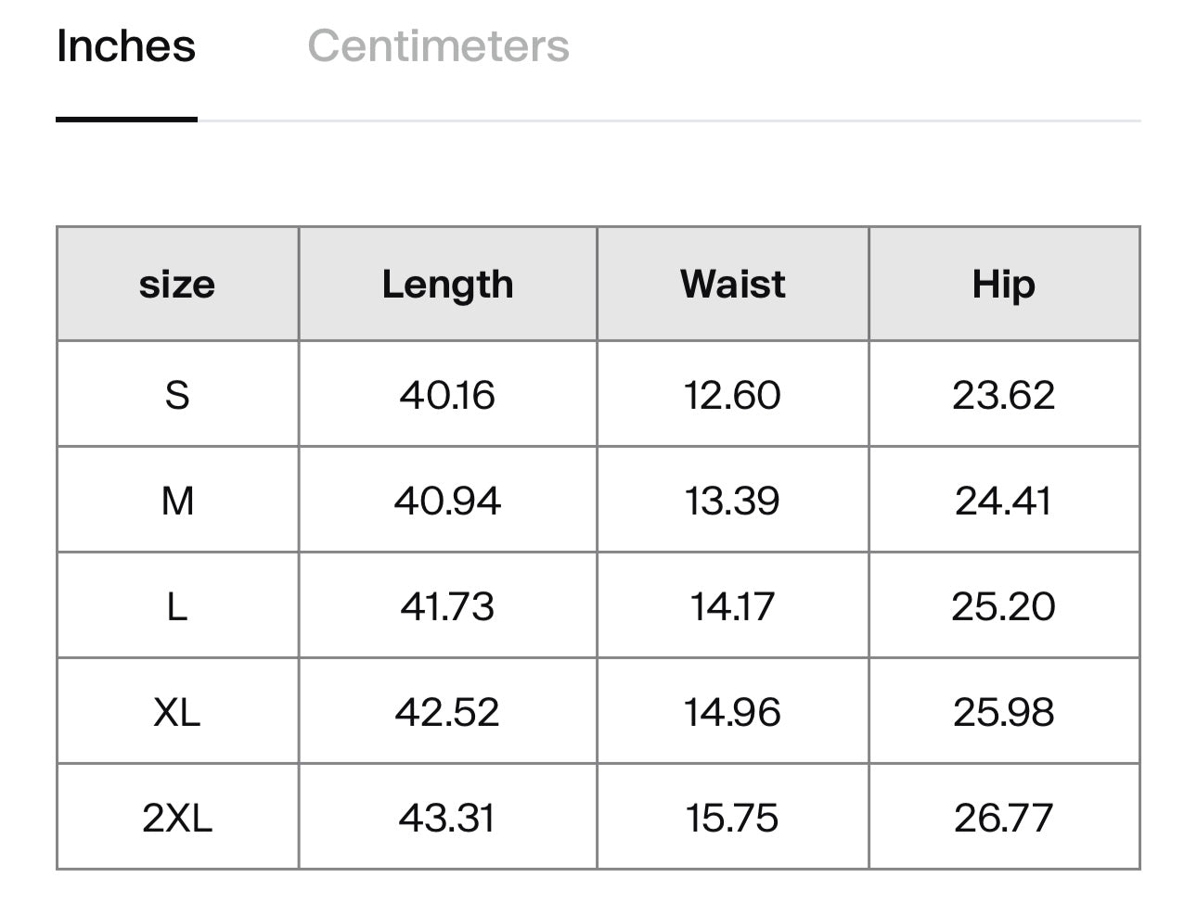Select the S size row label

177,395
